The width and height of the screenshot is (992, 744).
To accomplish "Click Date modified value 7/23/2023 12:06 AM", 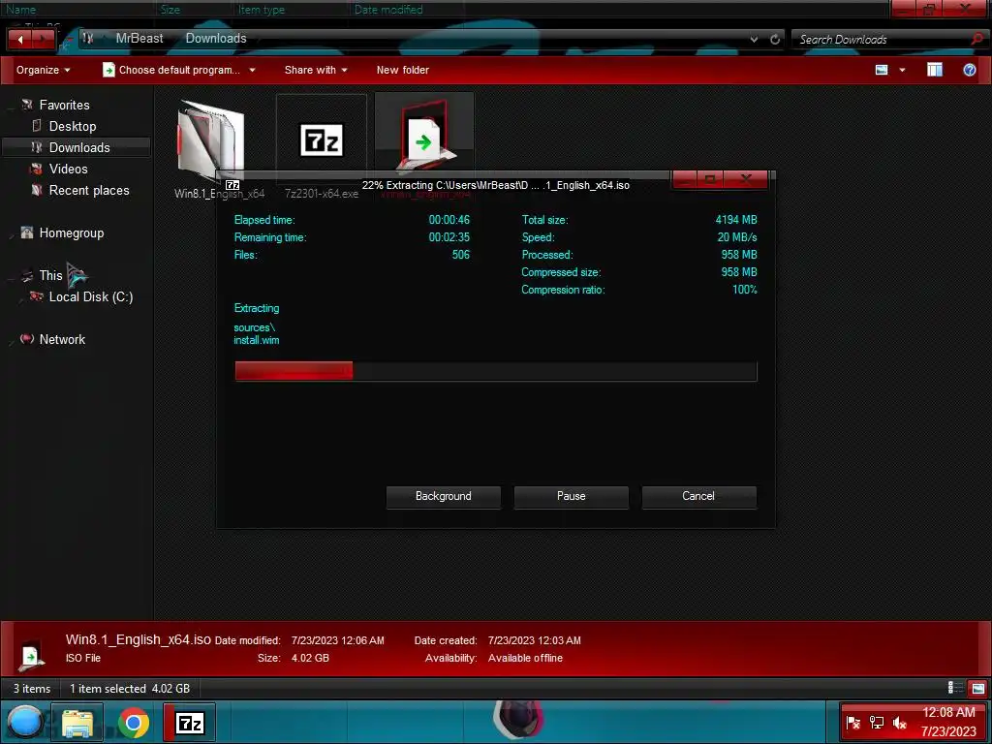I will [338, 640].
